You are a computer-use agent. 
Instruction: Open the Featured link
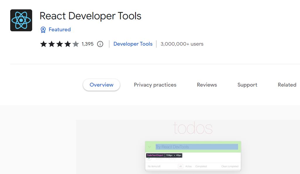click(60, 30)
